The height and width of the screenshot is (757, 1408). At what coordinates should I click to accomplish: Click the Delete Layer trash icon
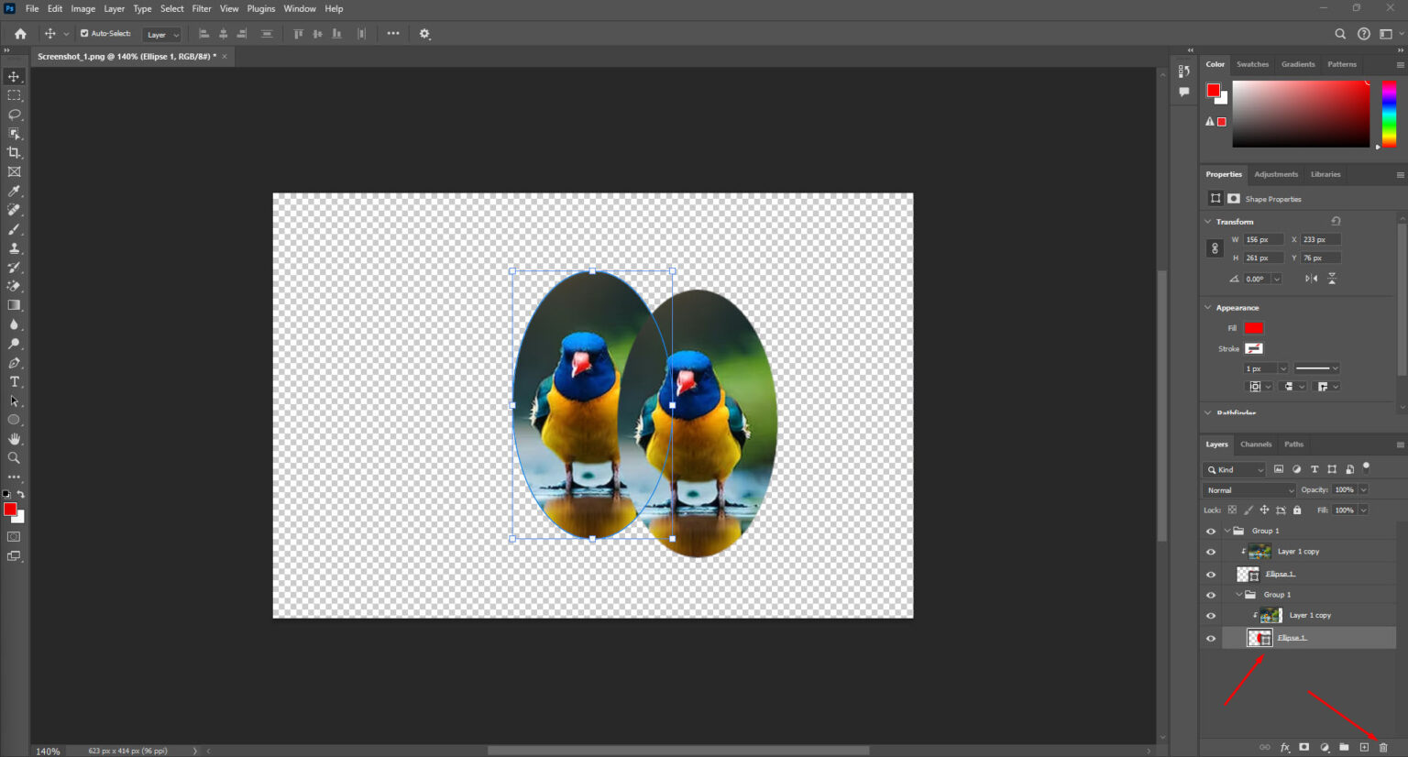point(1382,747)
